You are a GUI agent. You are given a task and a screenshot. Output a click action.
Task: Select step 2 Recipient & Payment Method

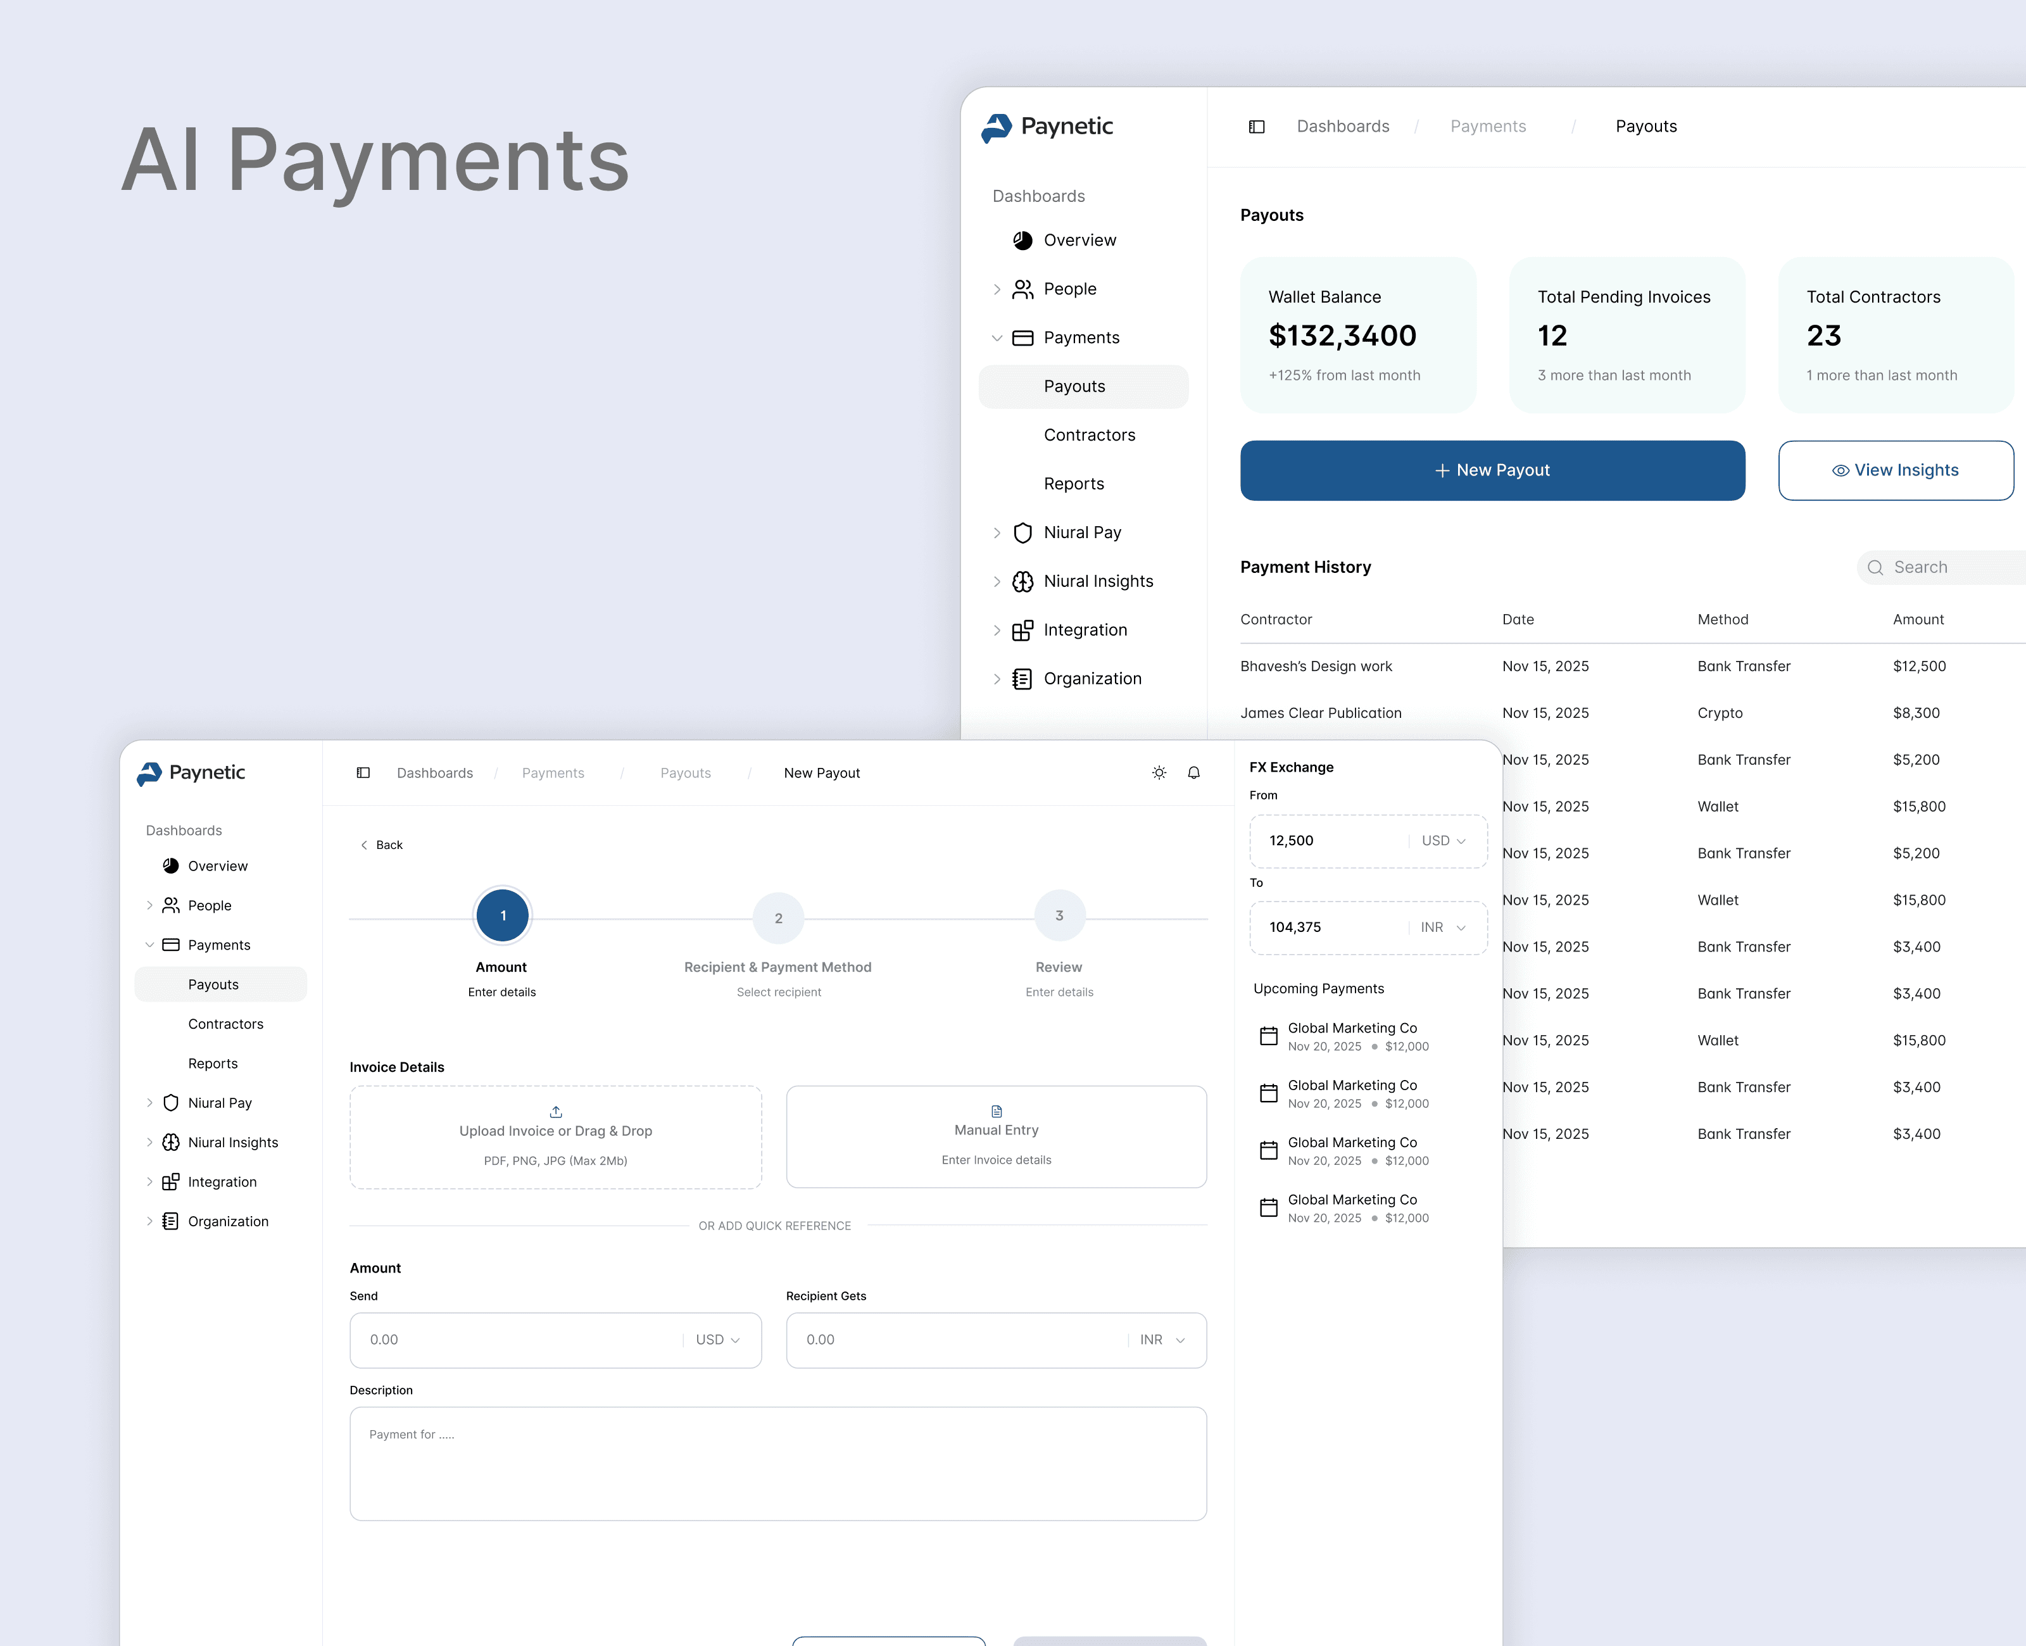(x=778, y=918)
